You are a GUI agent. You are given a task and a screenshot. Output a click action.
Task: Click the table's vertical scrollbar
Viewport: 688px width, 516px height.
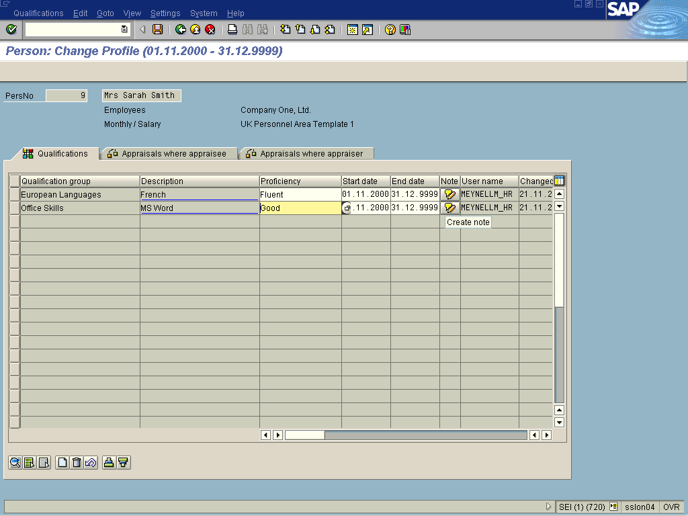559,308
